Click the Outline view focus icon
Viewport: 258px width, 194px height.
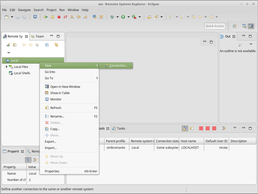240,45
